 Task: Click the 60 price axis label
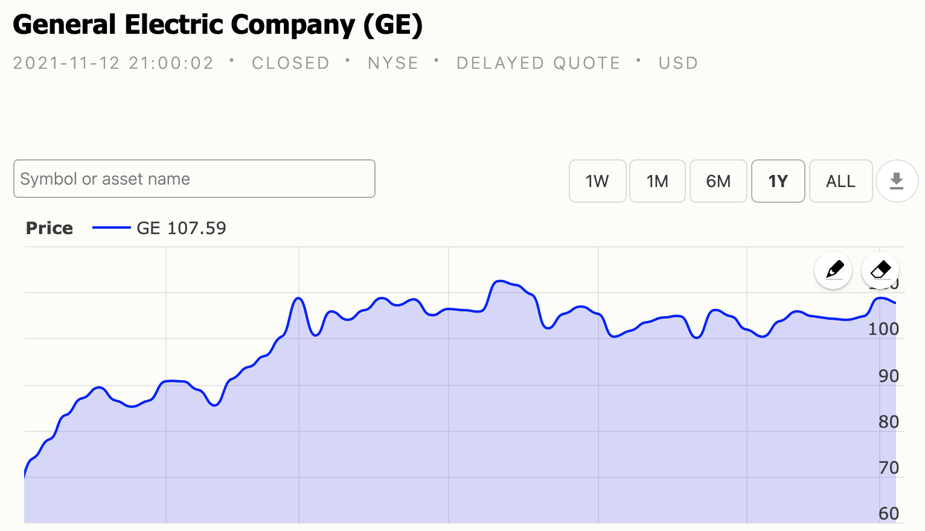click(889, 514)
